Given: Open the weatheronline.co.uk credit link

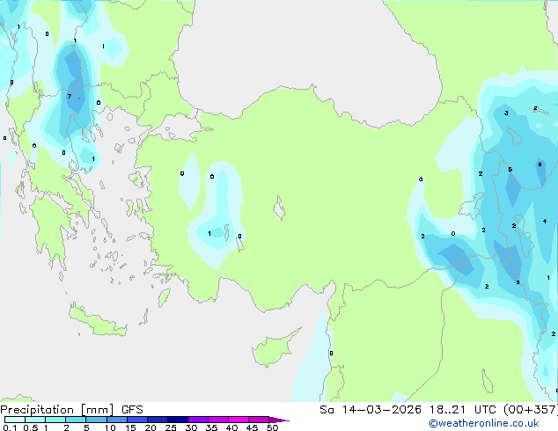Looking at the screenshot, I should pos(484,424).
